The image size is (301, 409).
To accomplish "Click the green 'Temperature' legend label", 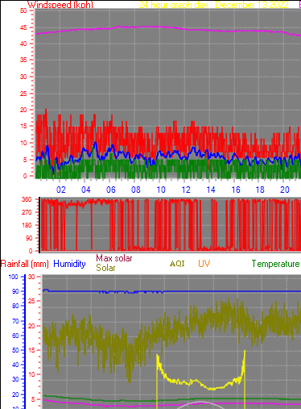I will (x=275, y=264).
